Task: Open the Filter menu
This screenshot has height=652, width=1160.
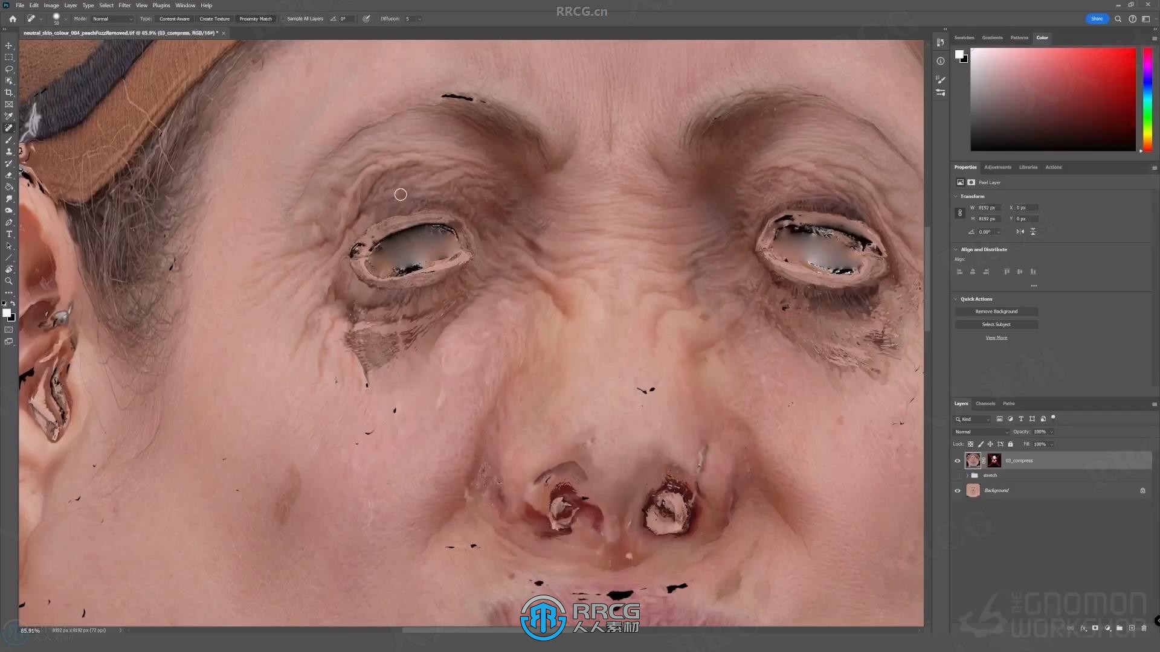Action: point(124,5)
